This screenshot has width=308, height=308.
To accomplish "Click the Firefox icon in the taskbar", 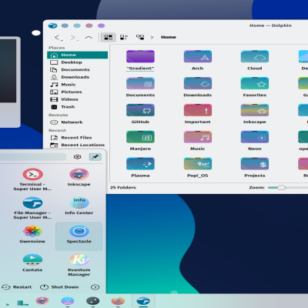I will [x=118, y=300].
